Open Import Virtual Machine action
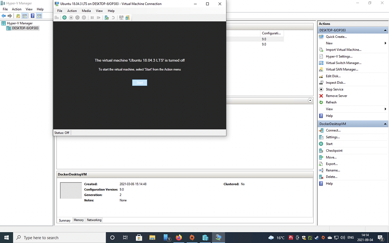 pyautogui.click(x=343, y=50)
